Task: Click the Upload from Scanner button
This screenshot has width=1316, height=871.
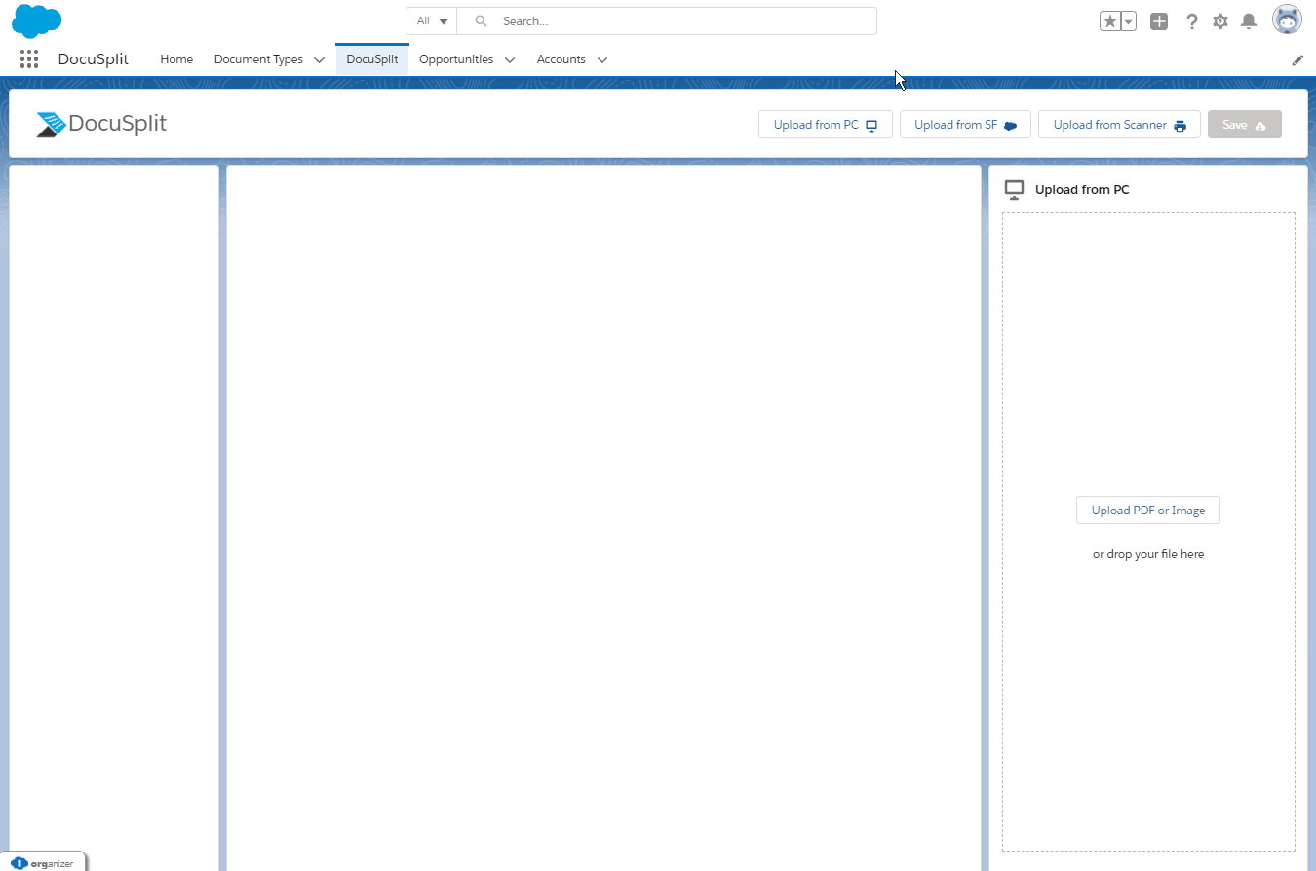Action: pyautogui.click(x=1119, y=125)
